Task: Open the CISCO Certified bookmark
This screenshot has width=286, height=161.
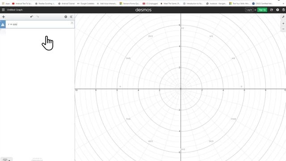Action: (262, 4)
